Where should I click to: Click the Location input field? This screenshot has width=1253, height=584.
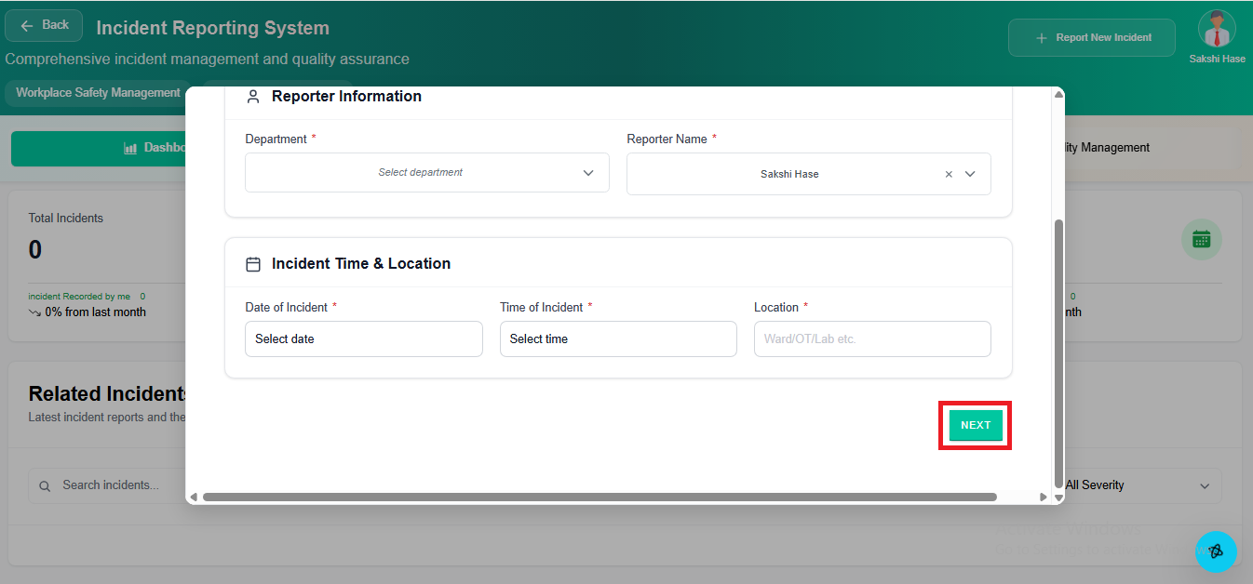tap(871, 339)
